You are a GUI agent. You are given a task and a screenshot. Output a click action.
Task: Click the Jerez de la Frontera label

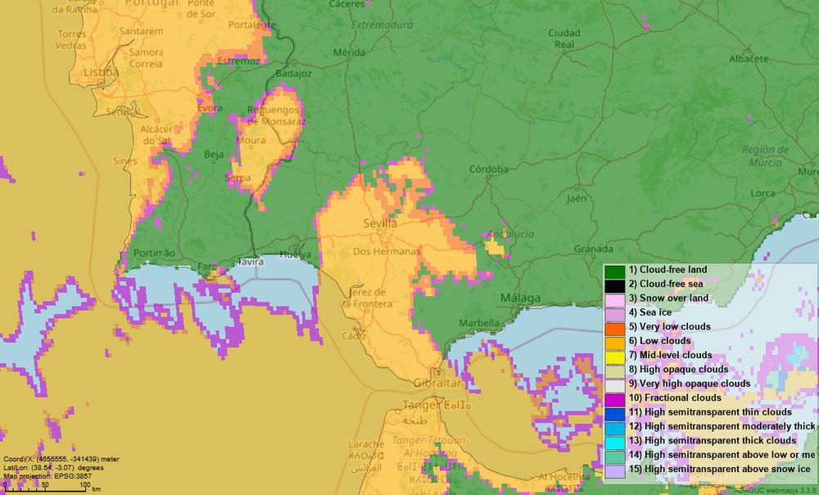click(368, 298)
